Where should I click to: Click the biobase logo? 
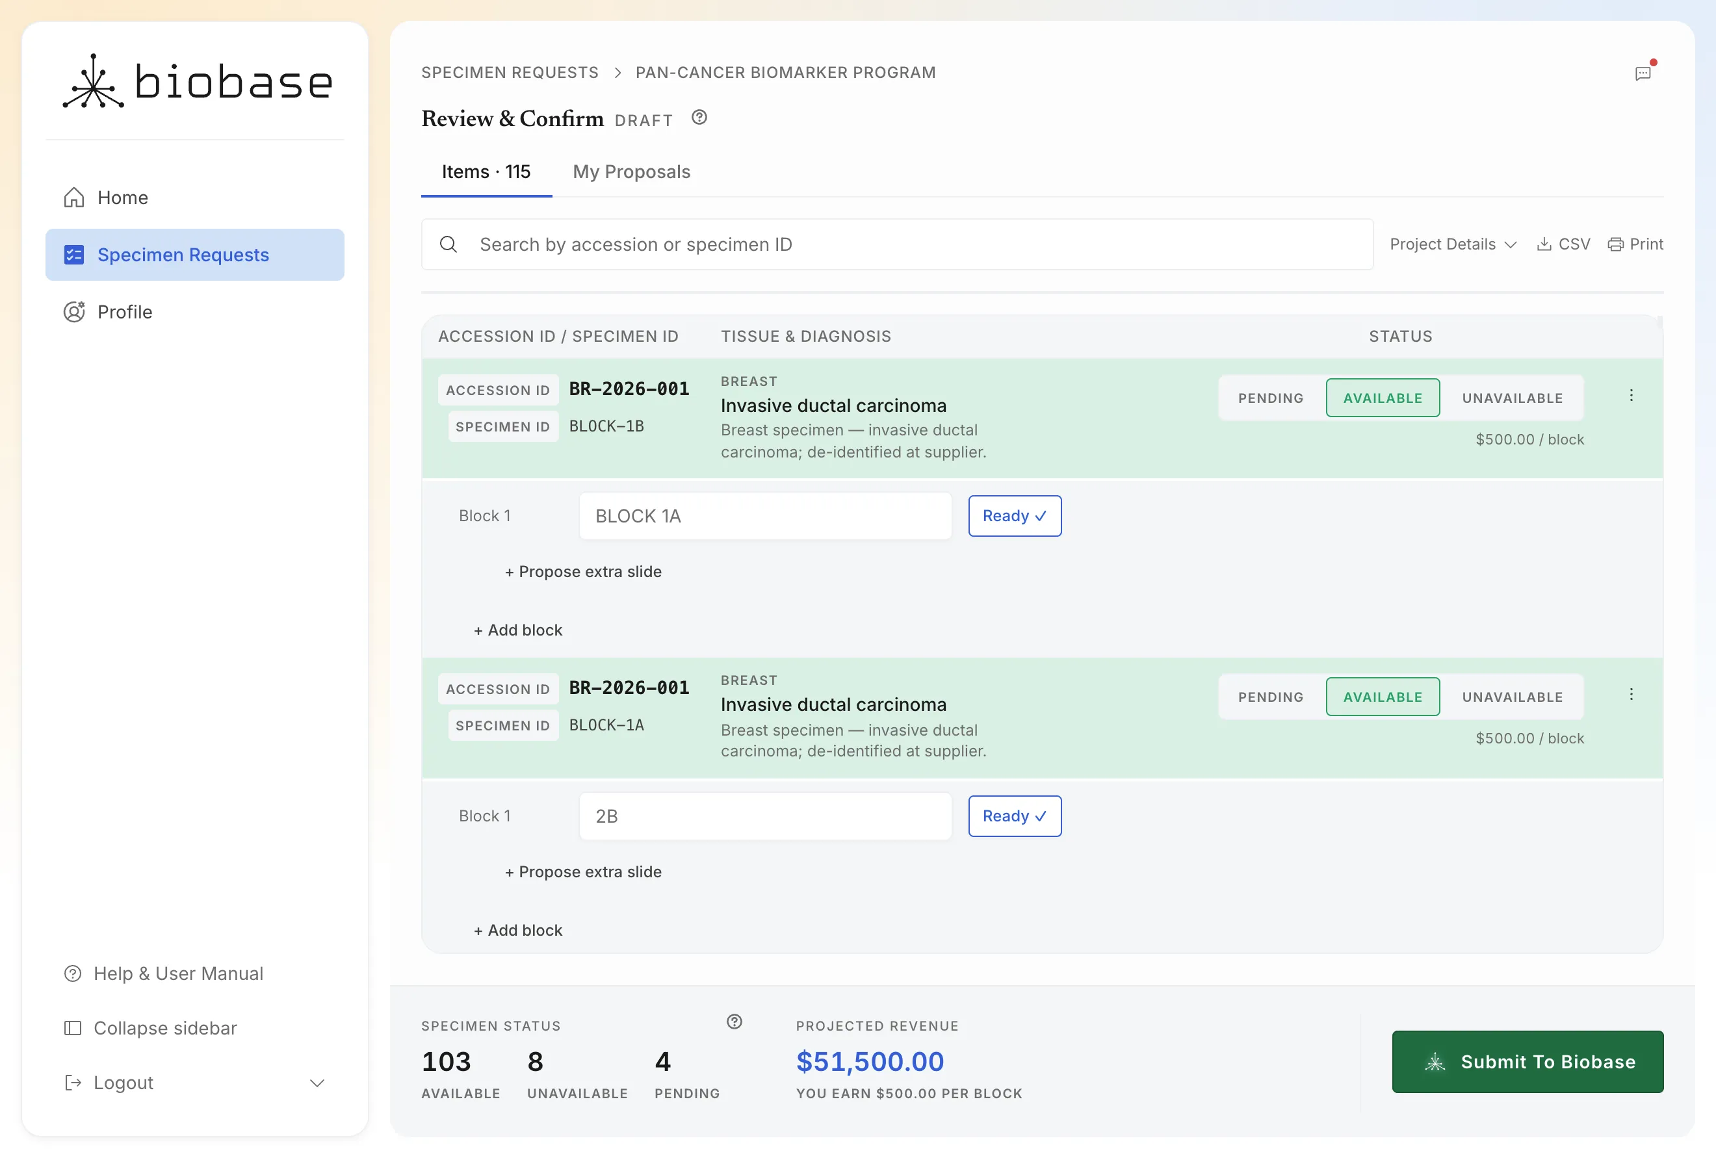click(198, 81)
